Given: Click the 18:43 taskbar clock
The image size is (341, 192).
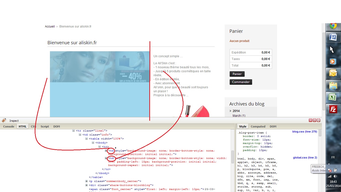Looking at the screenshot, I should (333, 182).
